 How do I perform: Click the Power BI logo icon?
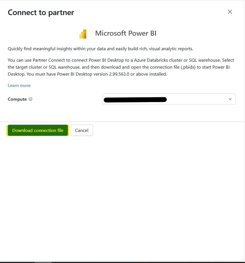[x=83, y=34]
